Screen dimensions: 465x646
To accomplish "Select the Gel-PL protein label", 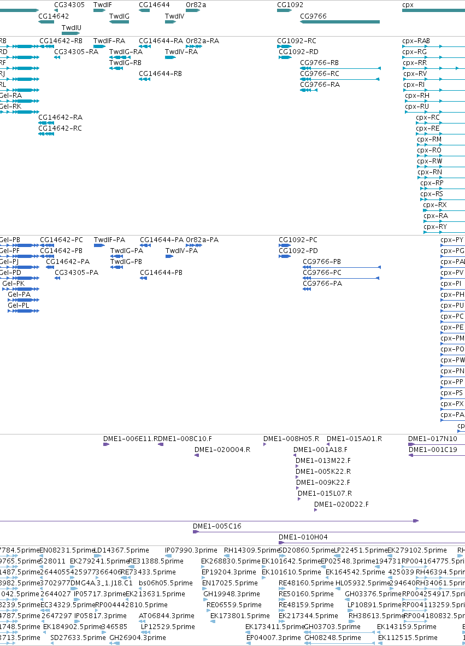I will click(19, 306).
